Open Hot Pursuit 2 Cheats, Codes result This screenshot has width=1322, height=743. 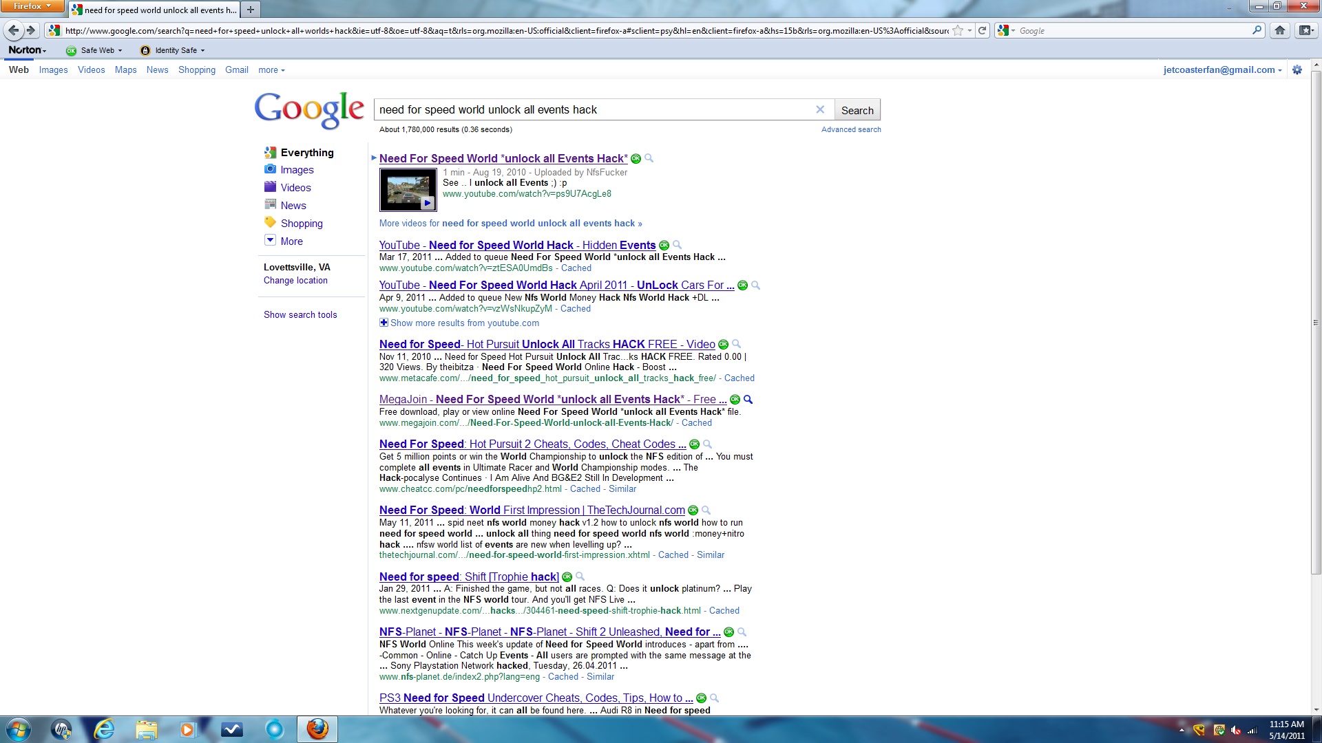click(x=532, y=444)
